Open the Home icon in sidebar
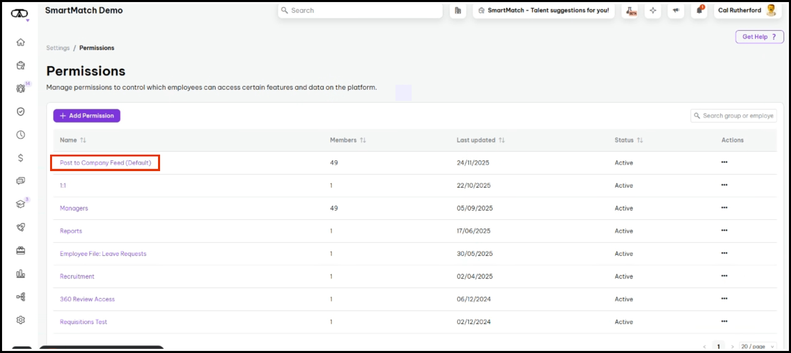The height and width of the screenshot is (353, 791). pyautogui.click(x=21, y=42)
